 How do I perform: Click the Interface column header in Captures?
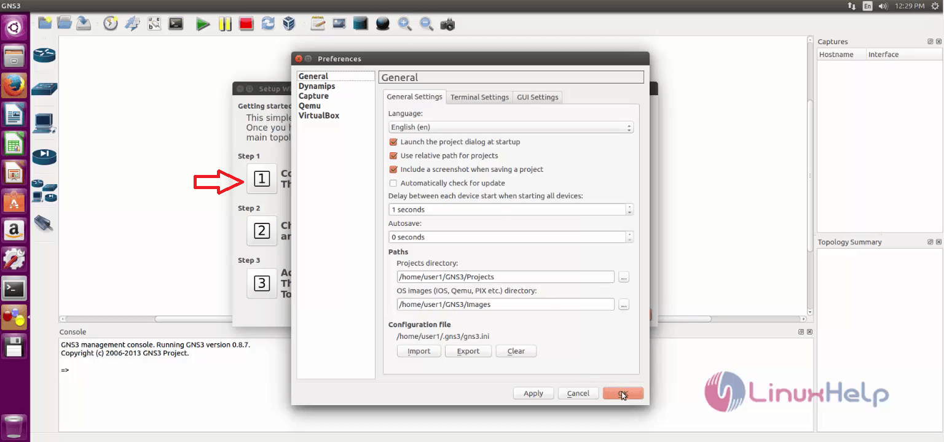coord(903,55)
